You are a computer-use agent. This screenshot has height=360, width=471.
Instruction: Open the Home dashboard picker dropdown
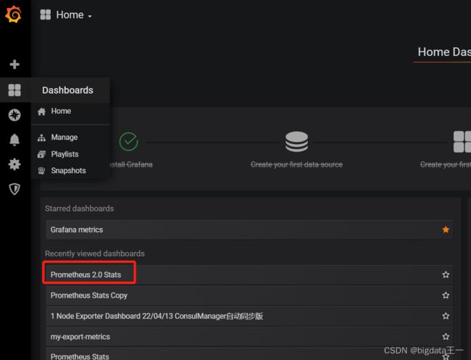pyautogui.click(x=74, y=14)
